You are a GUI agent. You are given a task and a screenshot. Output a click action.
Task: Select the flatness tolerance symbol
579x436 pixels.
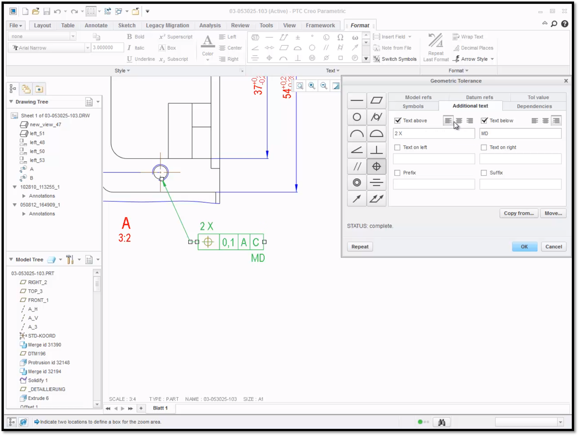point(376,101)
